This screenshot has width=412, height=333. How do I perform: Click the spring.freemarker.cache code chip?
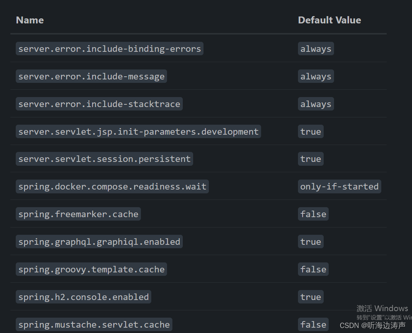coord(78,214)
